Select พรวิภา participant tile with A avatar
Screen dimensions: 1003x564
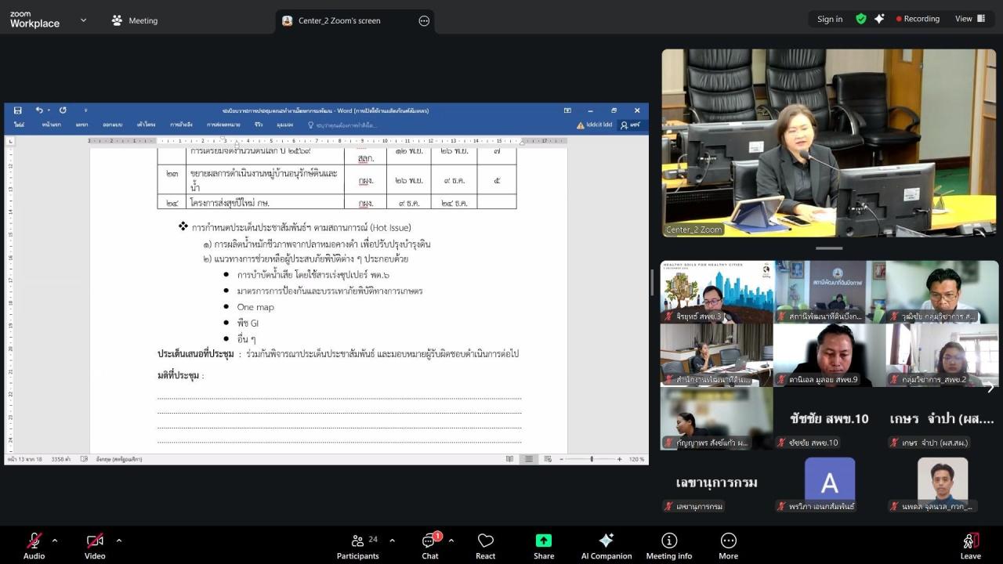point(829,483)
